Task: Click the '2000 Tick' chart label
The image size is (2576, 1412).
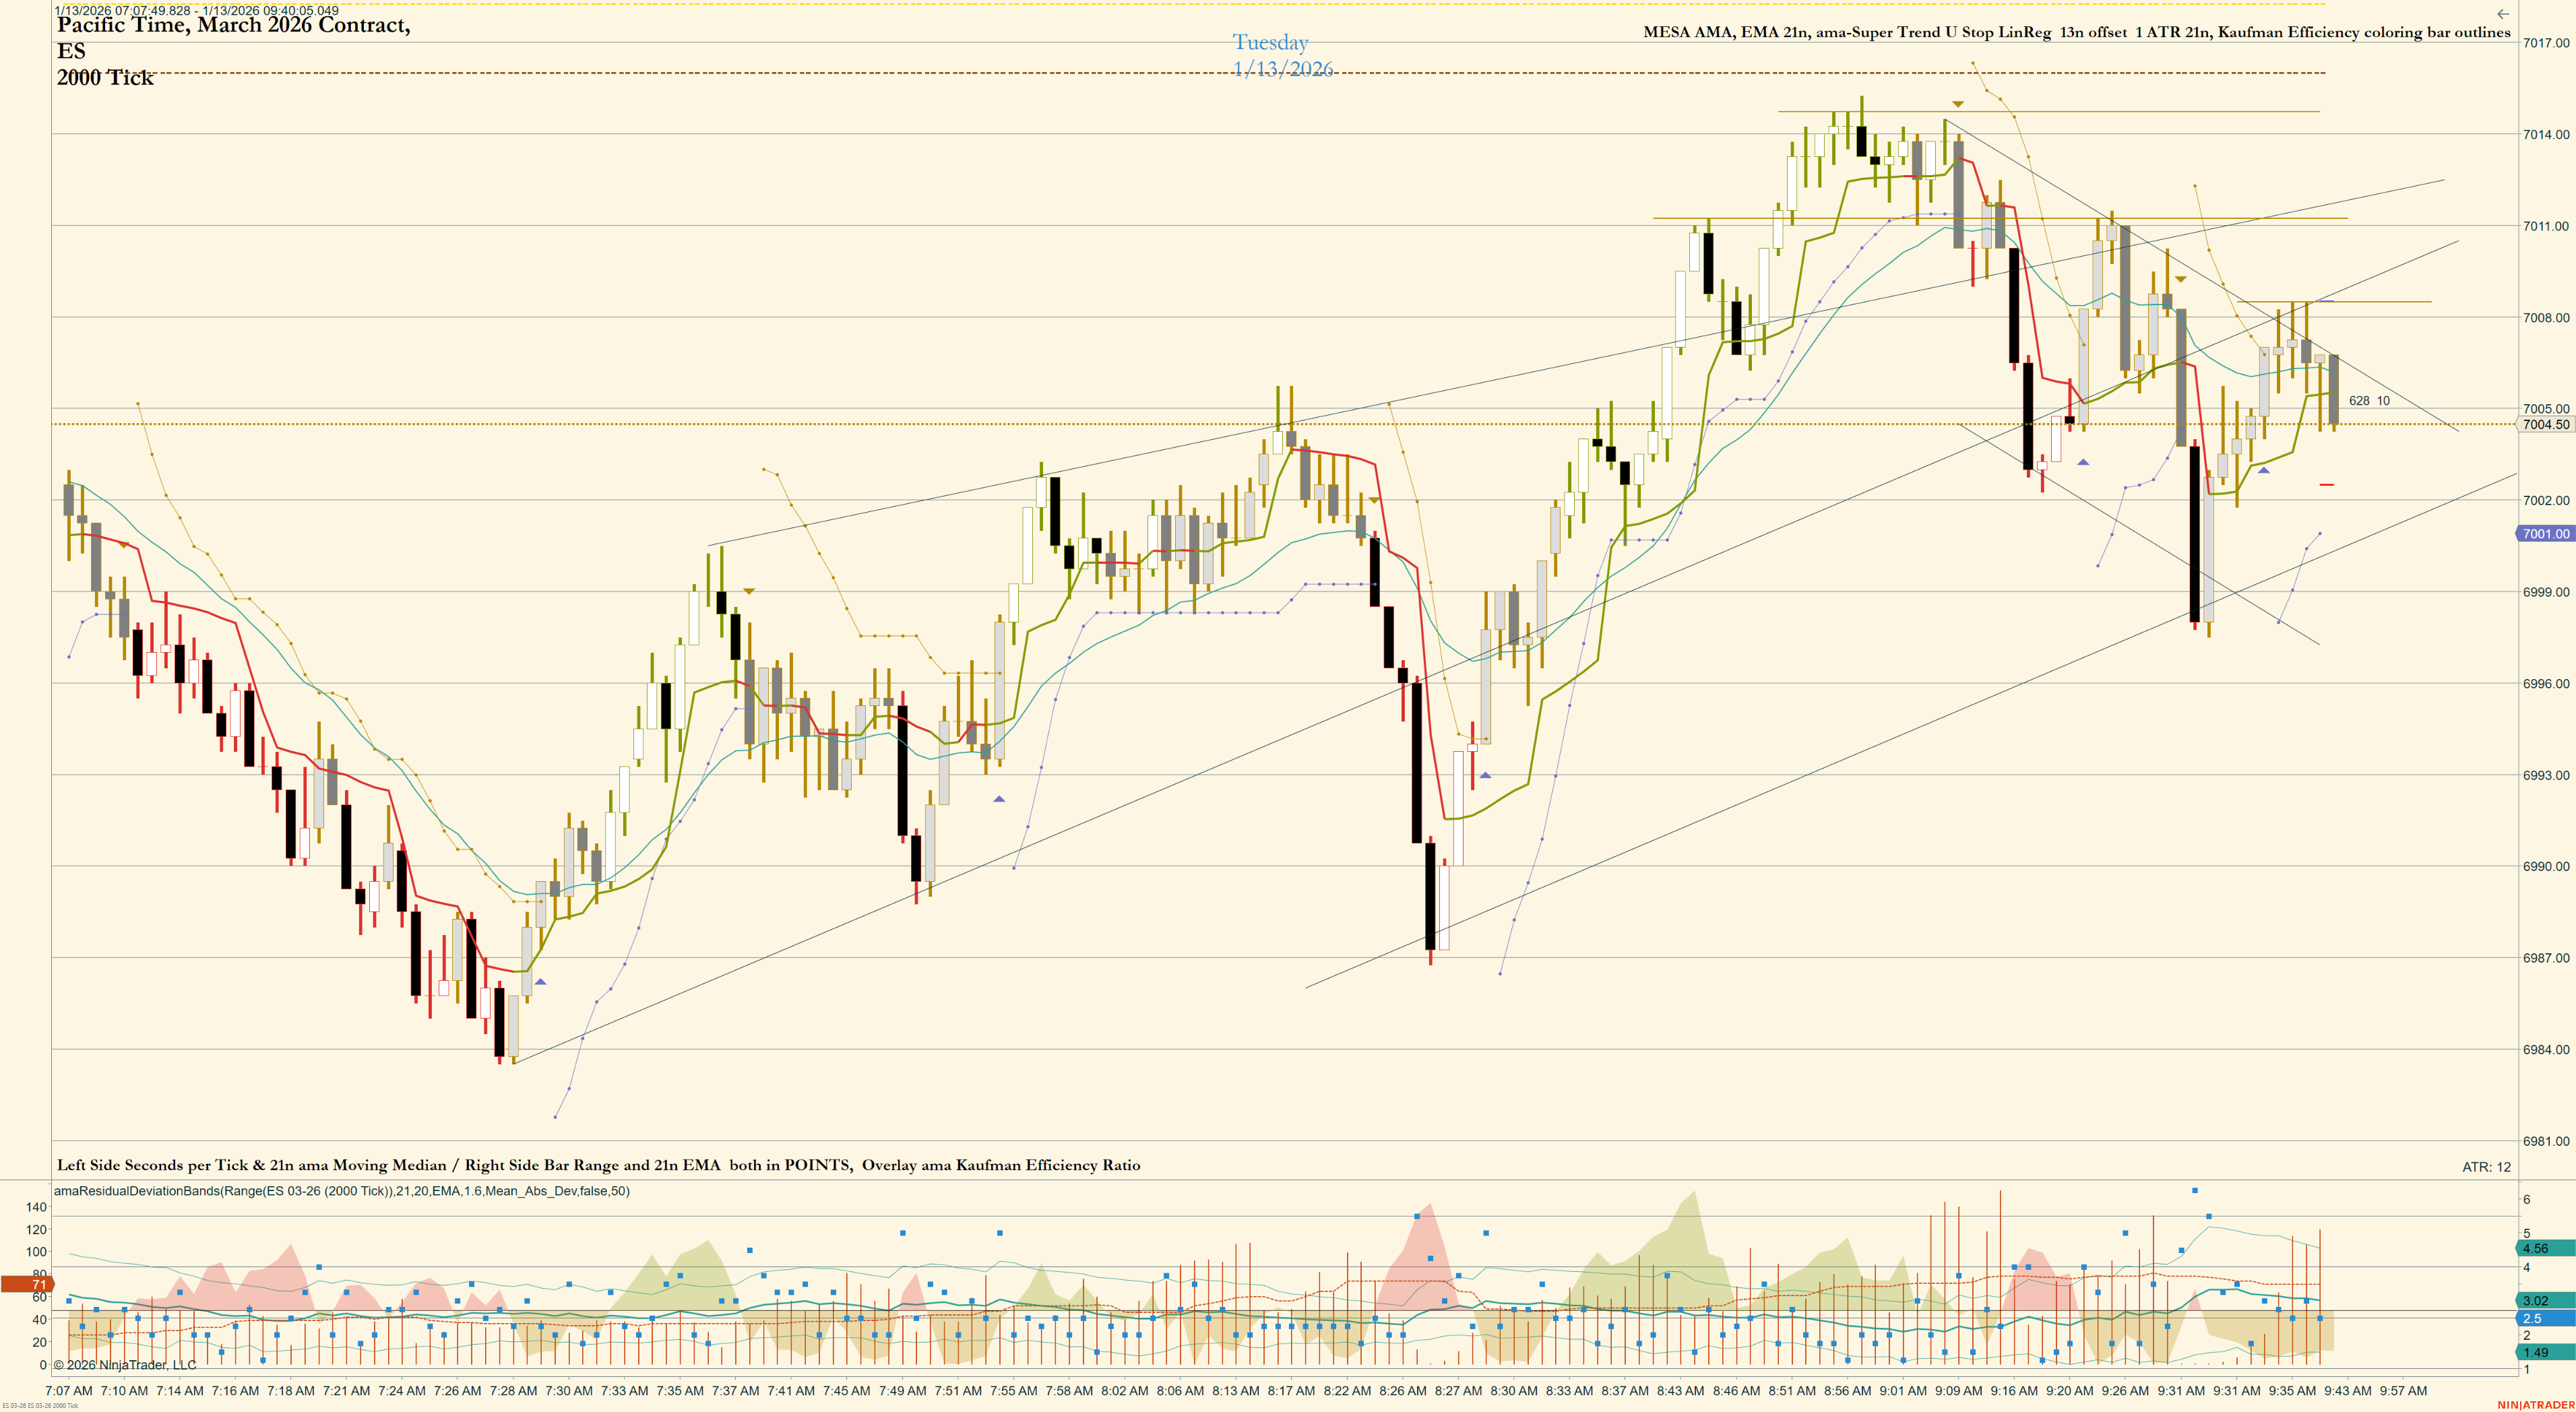Action: (x=105, y=77)
